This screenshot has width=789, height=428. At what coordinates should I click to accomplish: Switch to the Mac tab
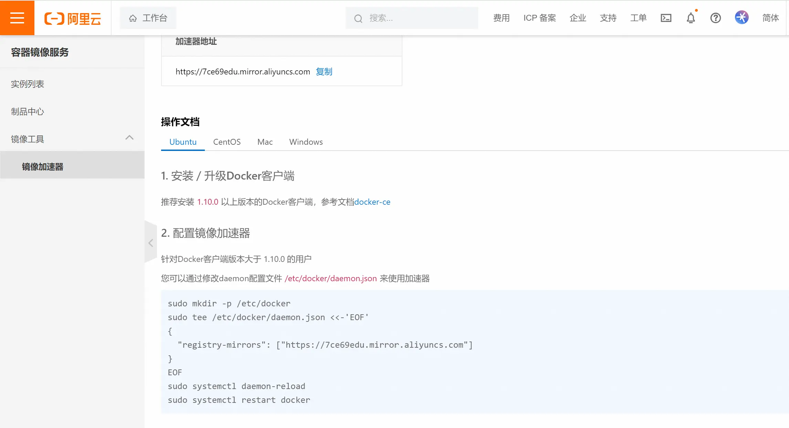tap(265, 142)
